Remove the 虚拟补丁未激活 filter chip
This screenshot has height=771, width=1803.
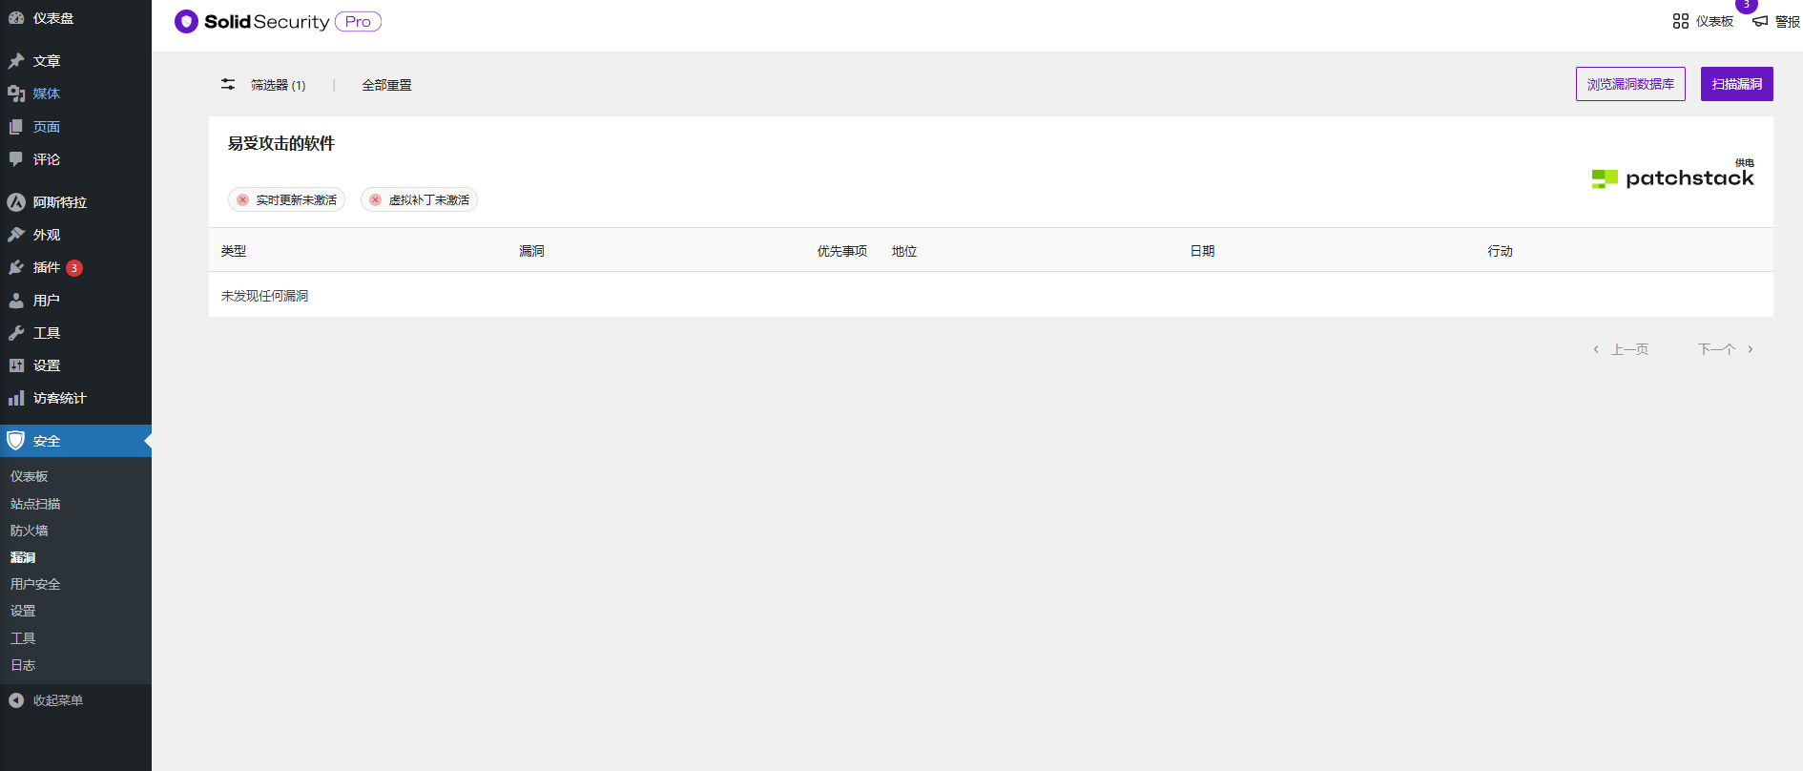[376, 200]
